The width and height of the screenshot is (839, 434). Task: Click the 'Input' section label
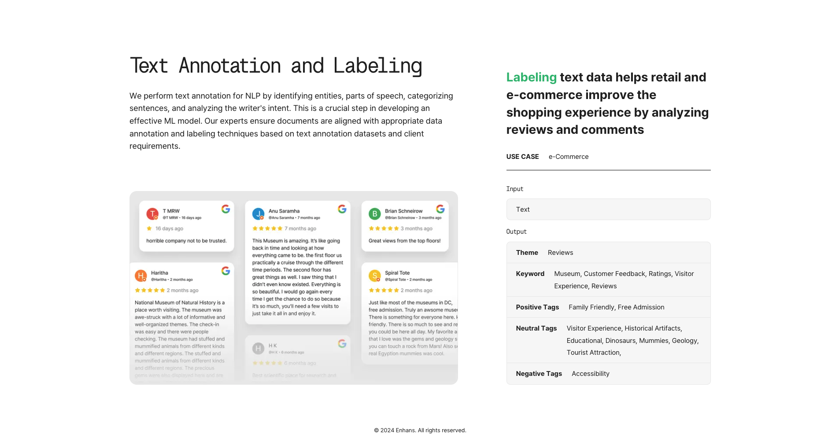tap(515, 189)
